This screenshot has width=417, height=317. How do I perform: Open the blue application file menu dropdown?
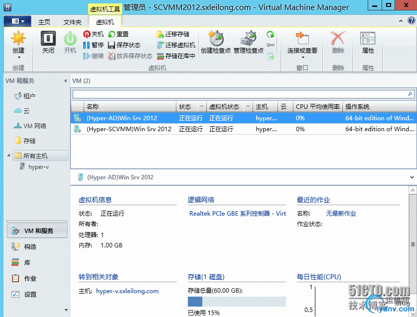click(17, 21)
